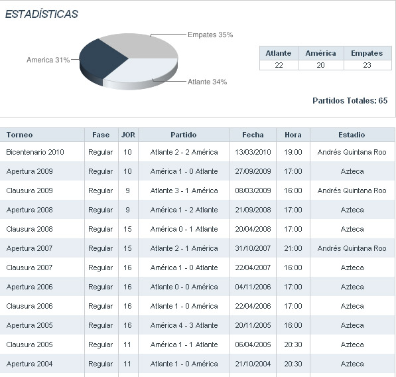Click 'Atlante 2 - 2 América' match
Screen dimensions: 396x377
[x=184, y=152]
